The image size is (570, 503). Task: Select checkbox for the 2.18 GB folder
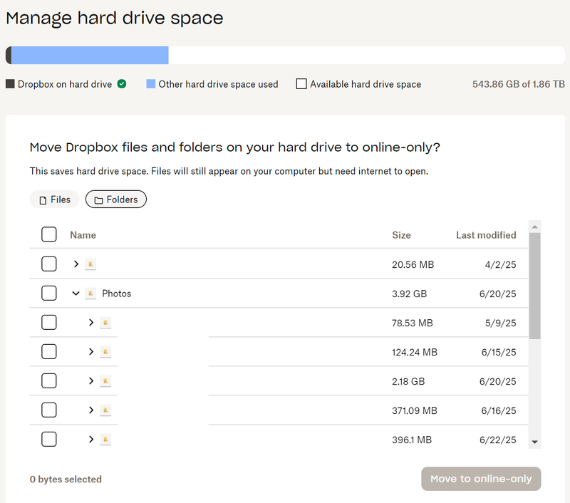pos(49,381)
